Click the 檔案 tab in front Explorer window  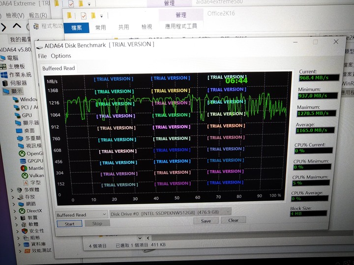coord(76,27)
